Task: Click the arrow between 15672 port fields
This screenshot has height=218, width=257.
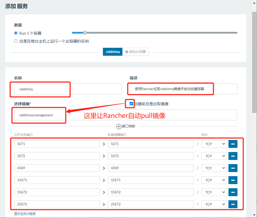Action: click(104, 192)
